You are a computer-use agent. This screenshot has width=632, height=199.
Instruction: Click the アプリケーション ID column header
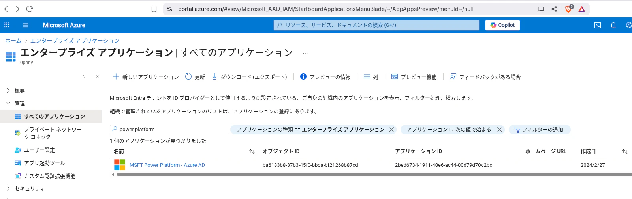(x=418, y=151)
